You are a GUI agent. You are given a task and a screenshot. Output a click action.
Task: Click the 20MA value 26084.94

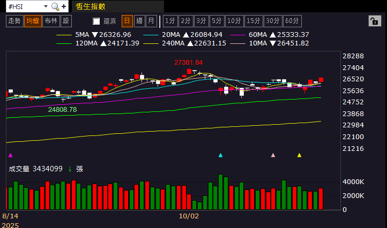point(206,35)
